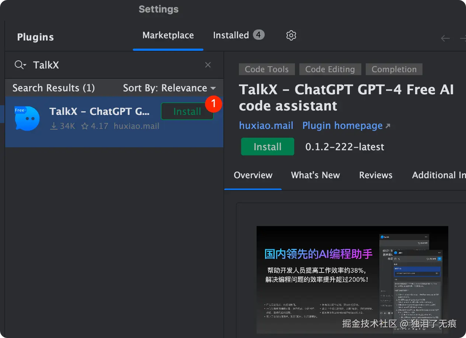Switch to the Marketplace tab

pos(168,35)
